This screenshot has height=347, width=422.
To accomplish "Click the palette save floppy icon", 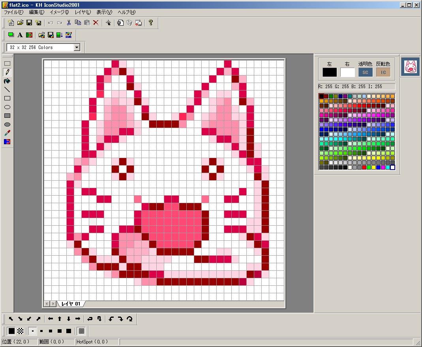I will [50, 35].
